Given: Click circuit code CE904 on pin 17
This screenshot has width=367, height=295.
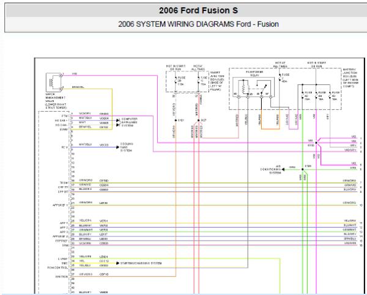Looking at the screenshot, I should [x=104, y=185].
